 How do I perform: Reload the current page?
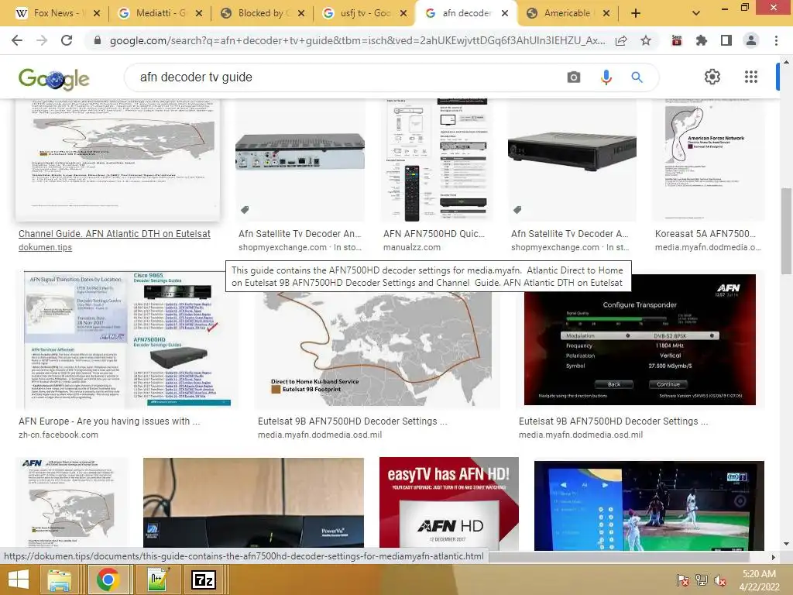(67, 40)
